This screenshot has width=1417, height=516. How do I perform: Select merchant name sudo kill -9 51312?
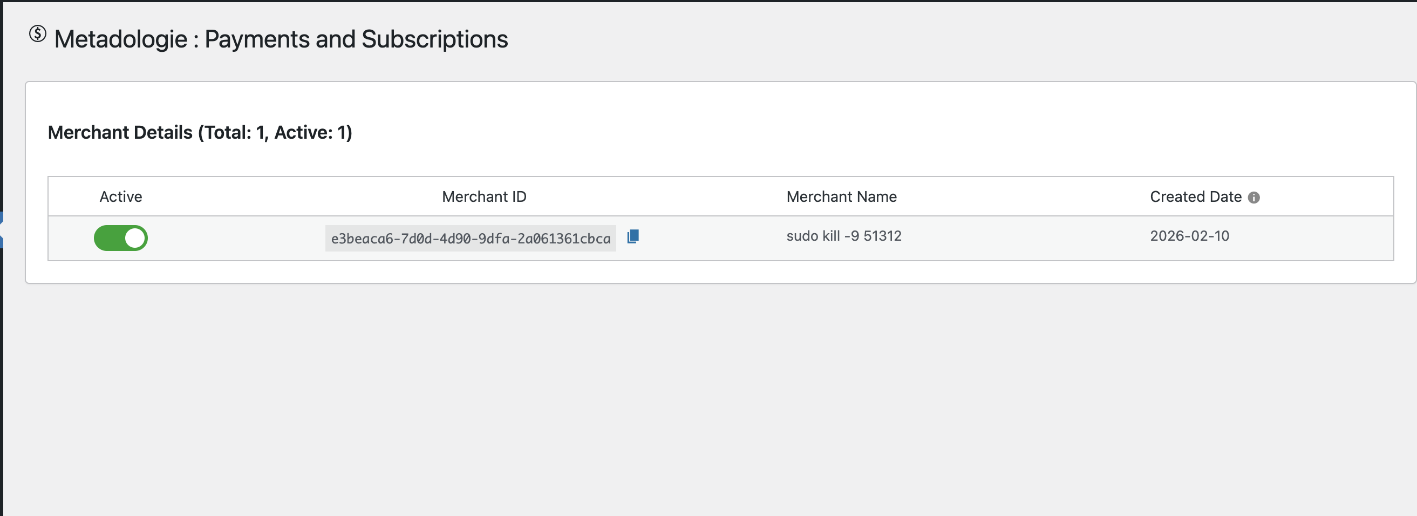click(844, 236)
